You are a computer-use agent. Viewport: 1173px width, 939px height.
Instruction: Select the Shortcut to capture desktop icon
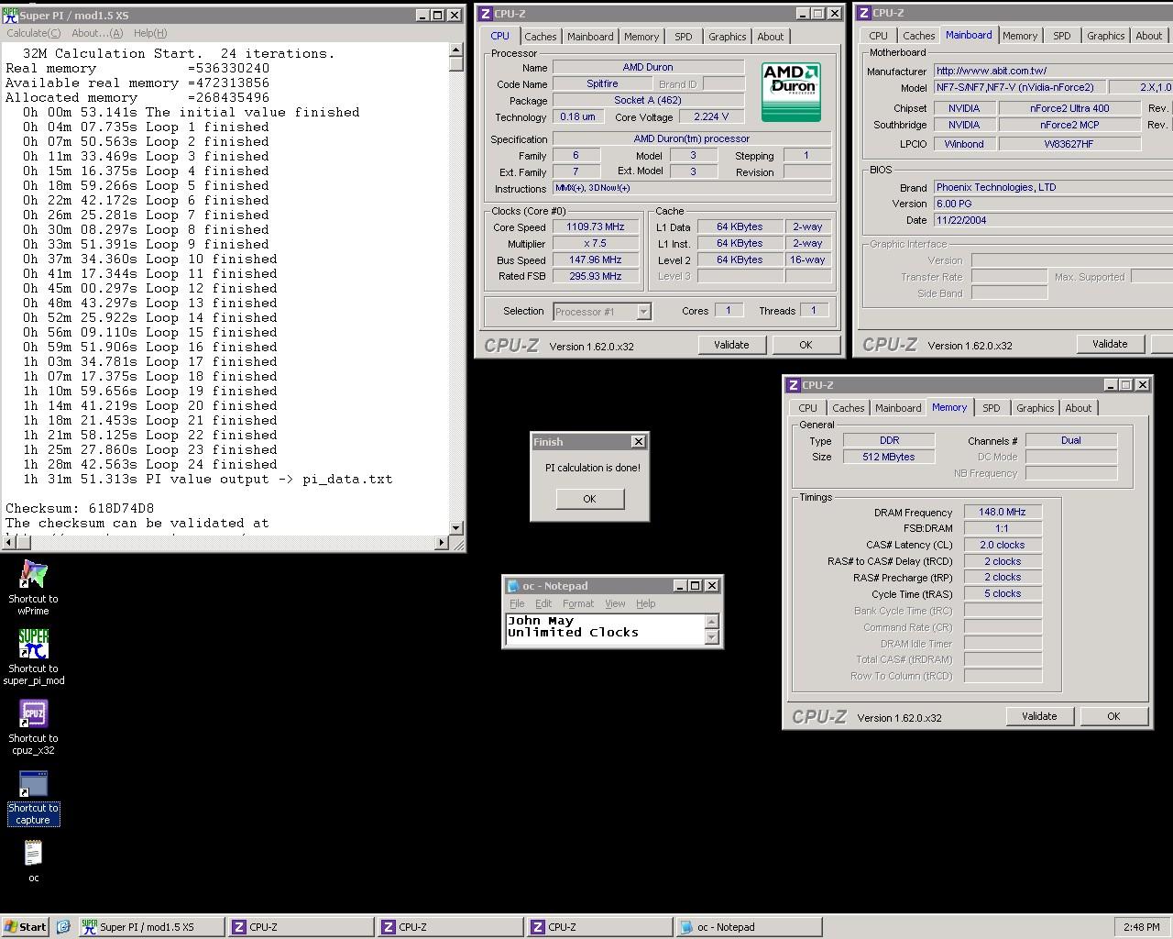pyautogui.click(x=33, y=797)
